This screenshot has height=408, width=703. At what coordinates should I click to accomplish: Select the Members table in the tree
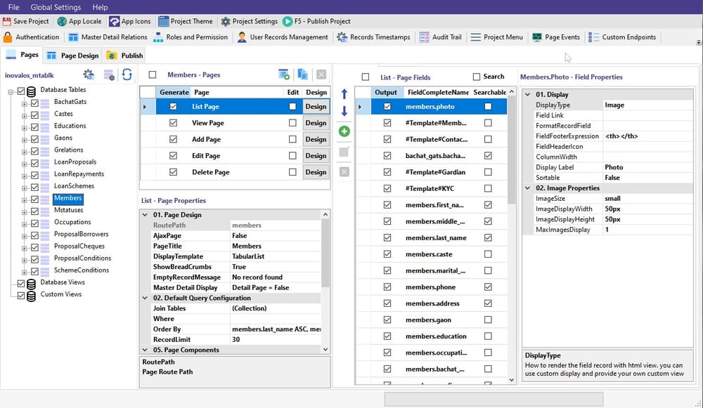(x=67, y=198)
